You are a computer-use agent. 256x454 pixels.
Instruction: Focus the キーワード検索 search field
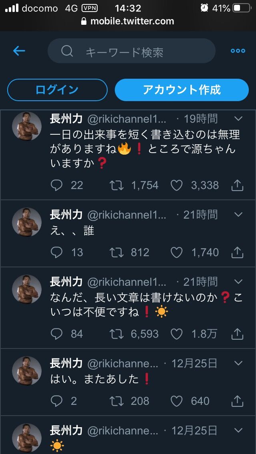click(132, 51)
